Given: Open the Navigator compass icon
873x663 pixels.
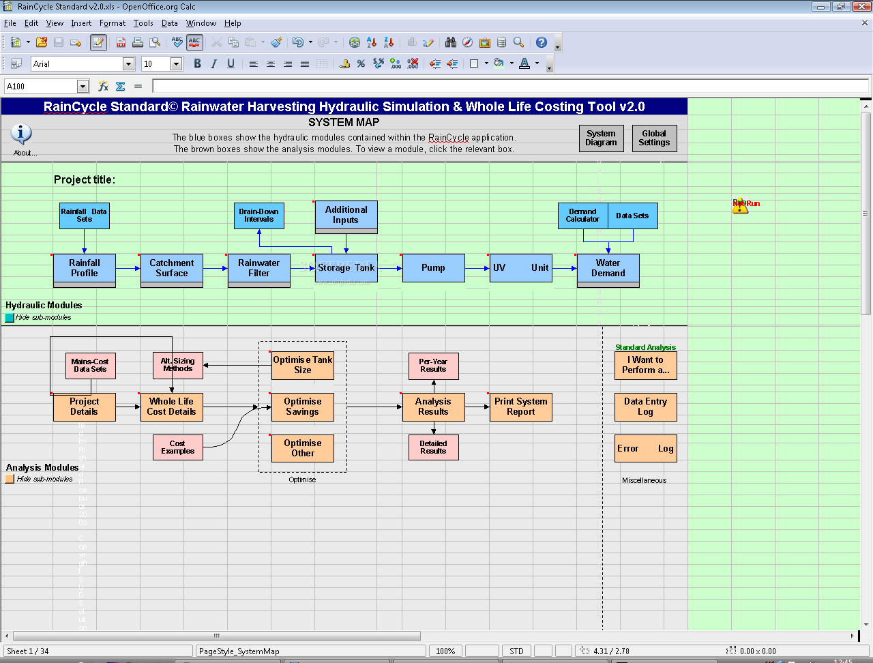Looking at the screenshot, I should tap(468, 42).
